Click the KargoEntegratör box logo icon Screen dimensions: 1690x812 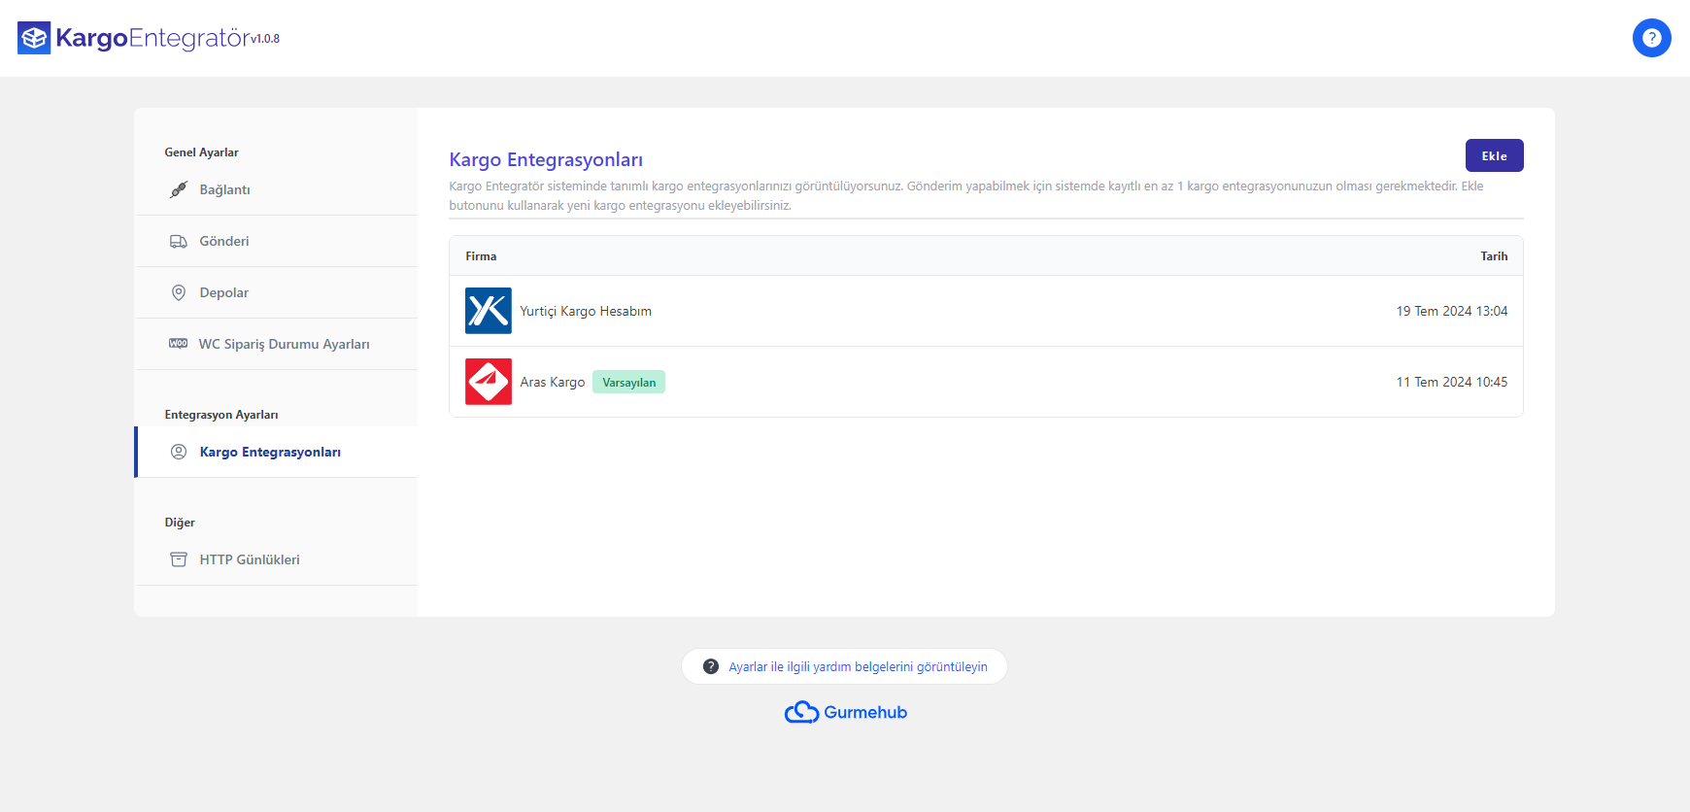coord(34,38)
